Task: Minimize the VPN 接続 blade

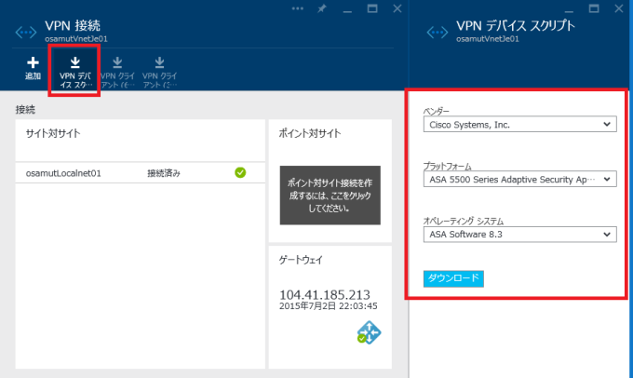Action: (x=347, y=10)
